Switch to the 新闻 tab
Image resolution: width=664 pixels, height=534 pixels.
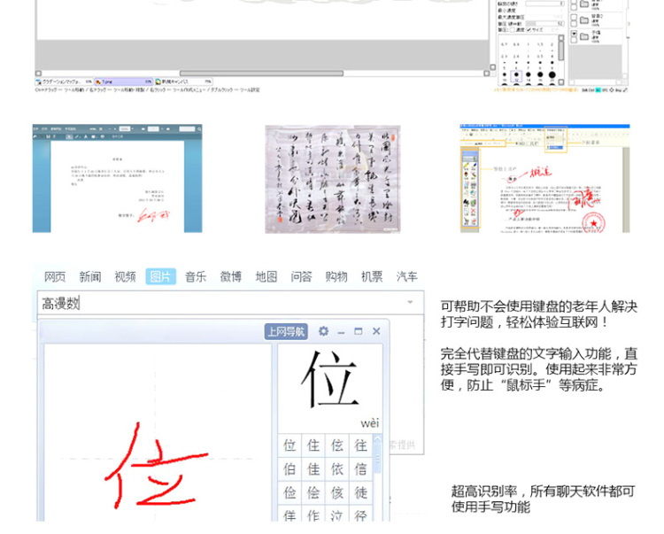[x=89, y=276]
